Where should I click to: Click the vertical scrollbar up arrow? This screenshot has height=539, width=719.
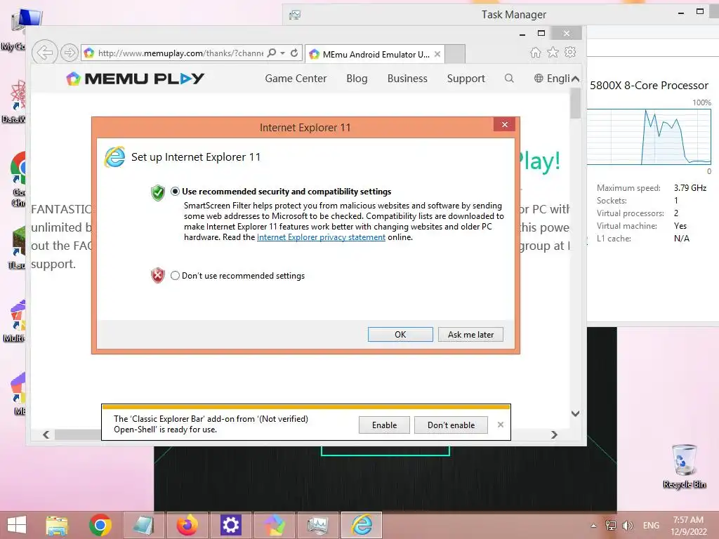pyautogui.click(x=575, y=79)
